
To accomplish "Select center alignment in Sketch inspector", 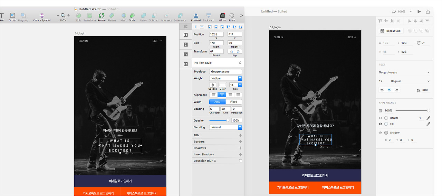I will click(222, 95).
